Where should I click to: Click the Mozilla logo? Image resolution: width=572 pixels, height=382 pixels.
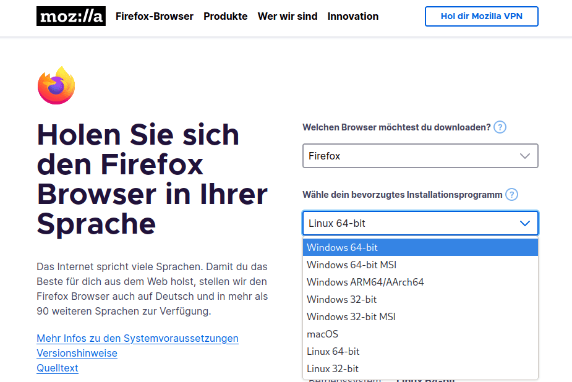(71, 16)
